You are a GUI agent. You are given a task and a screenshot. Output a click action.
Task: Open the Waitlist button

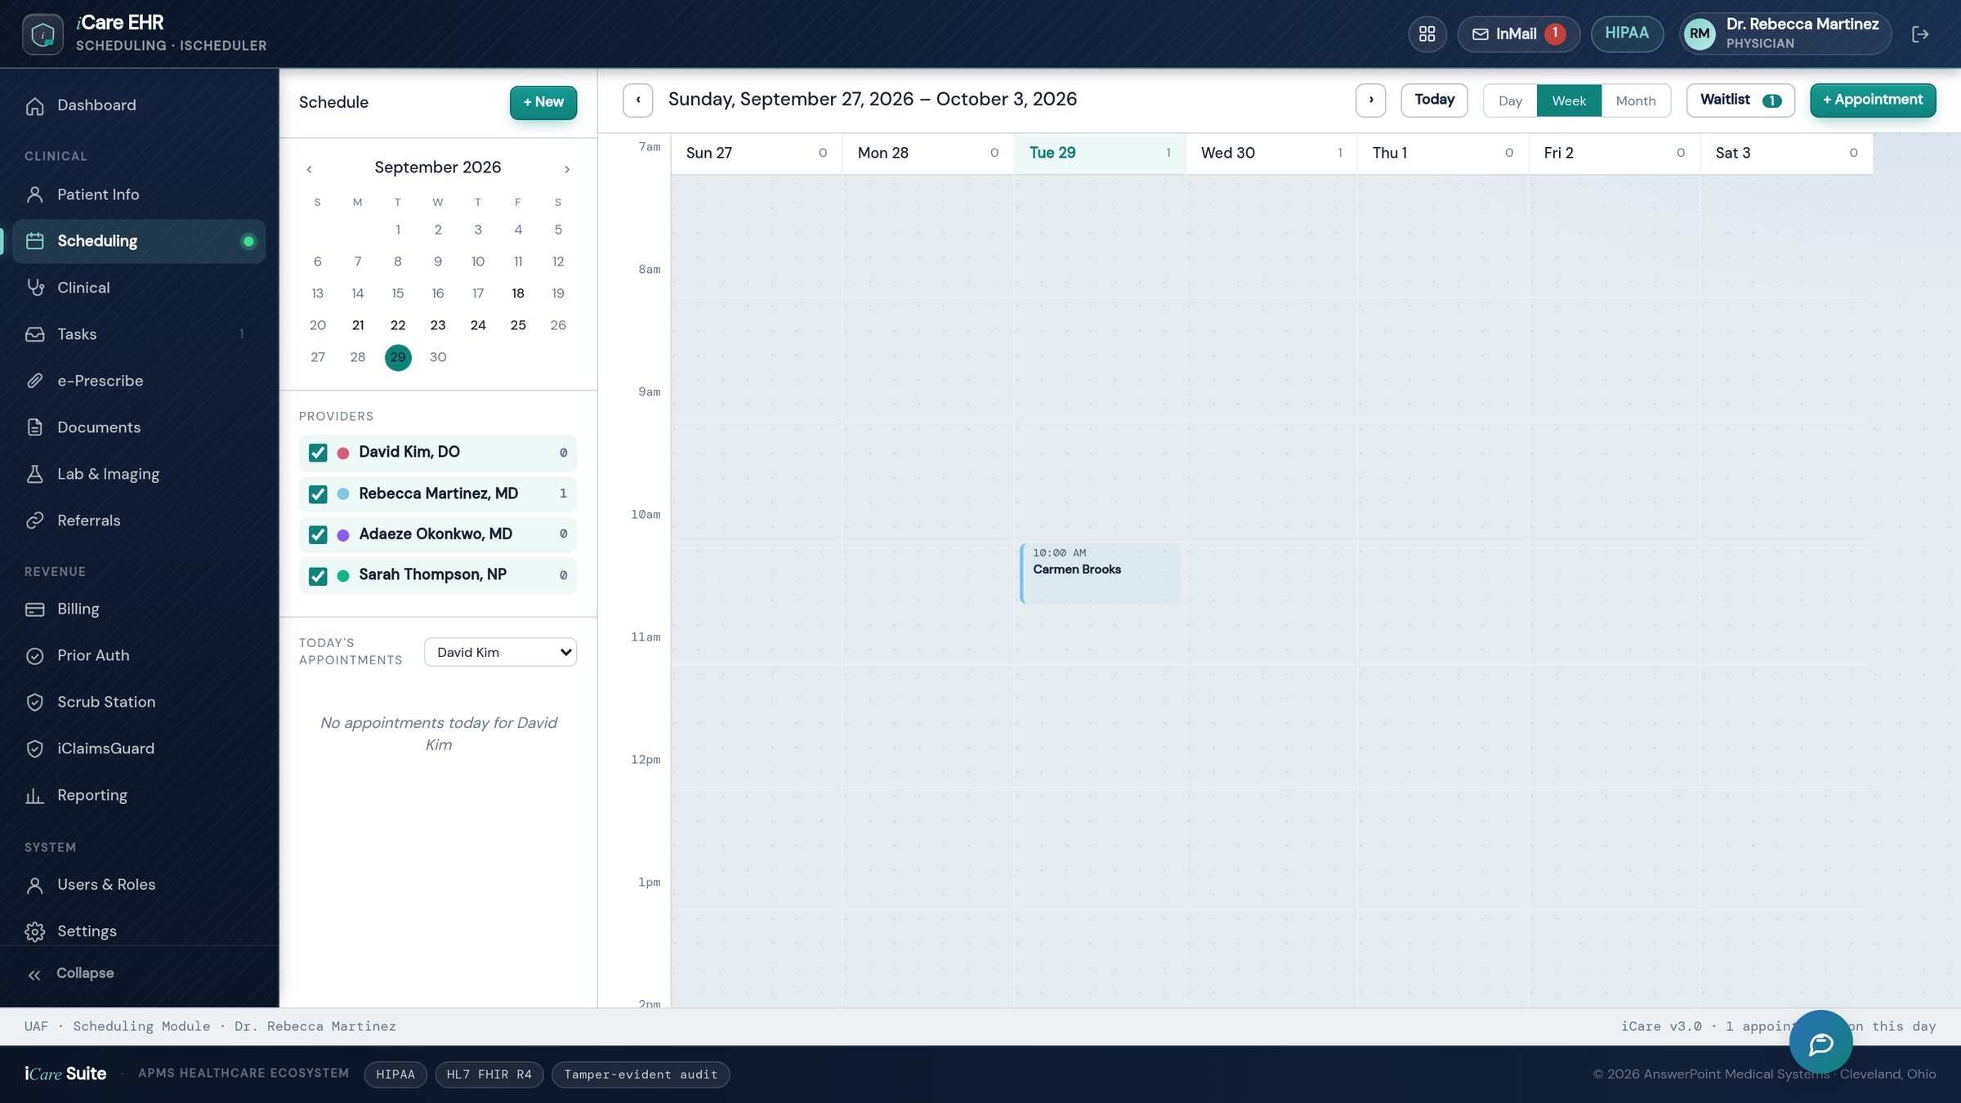point(1740,100)
